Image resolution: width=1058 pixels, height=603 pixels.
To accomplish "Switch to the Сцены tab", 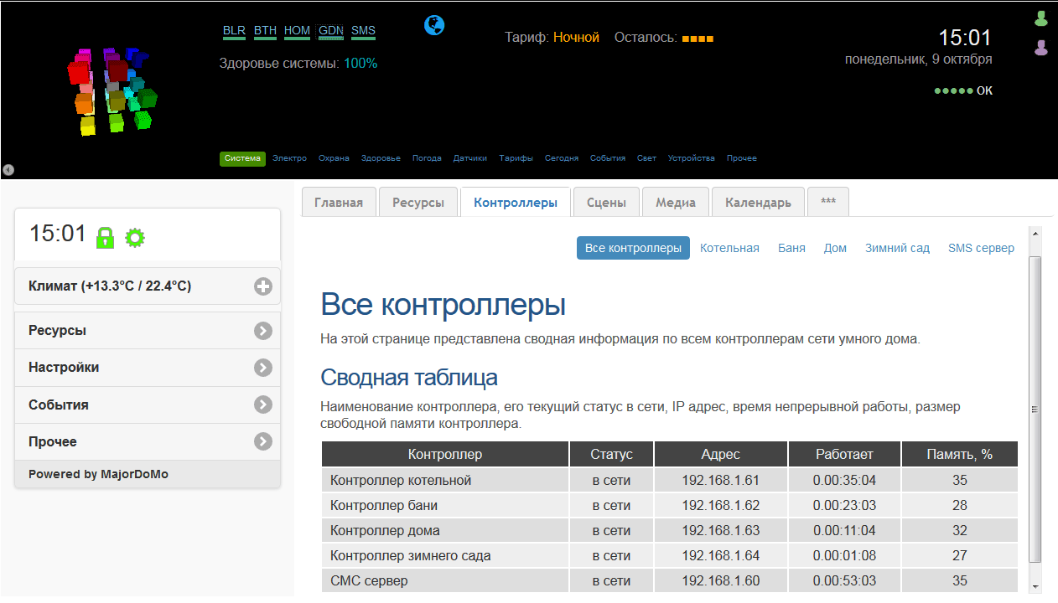I will tap(606, 203).
